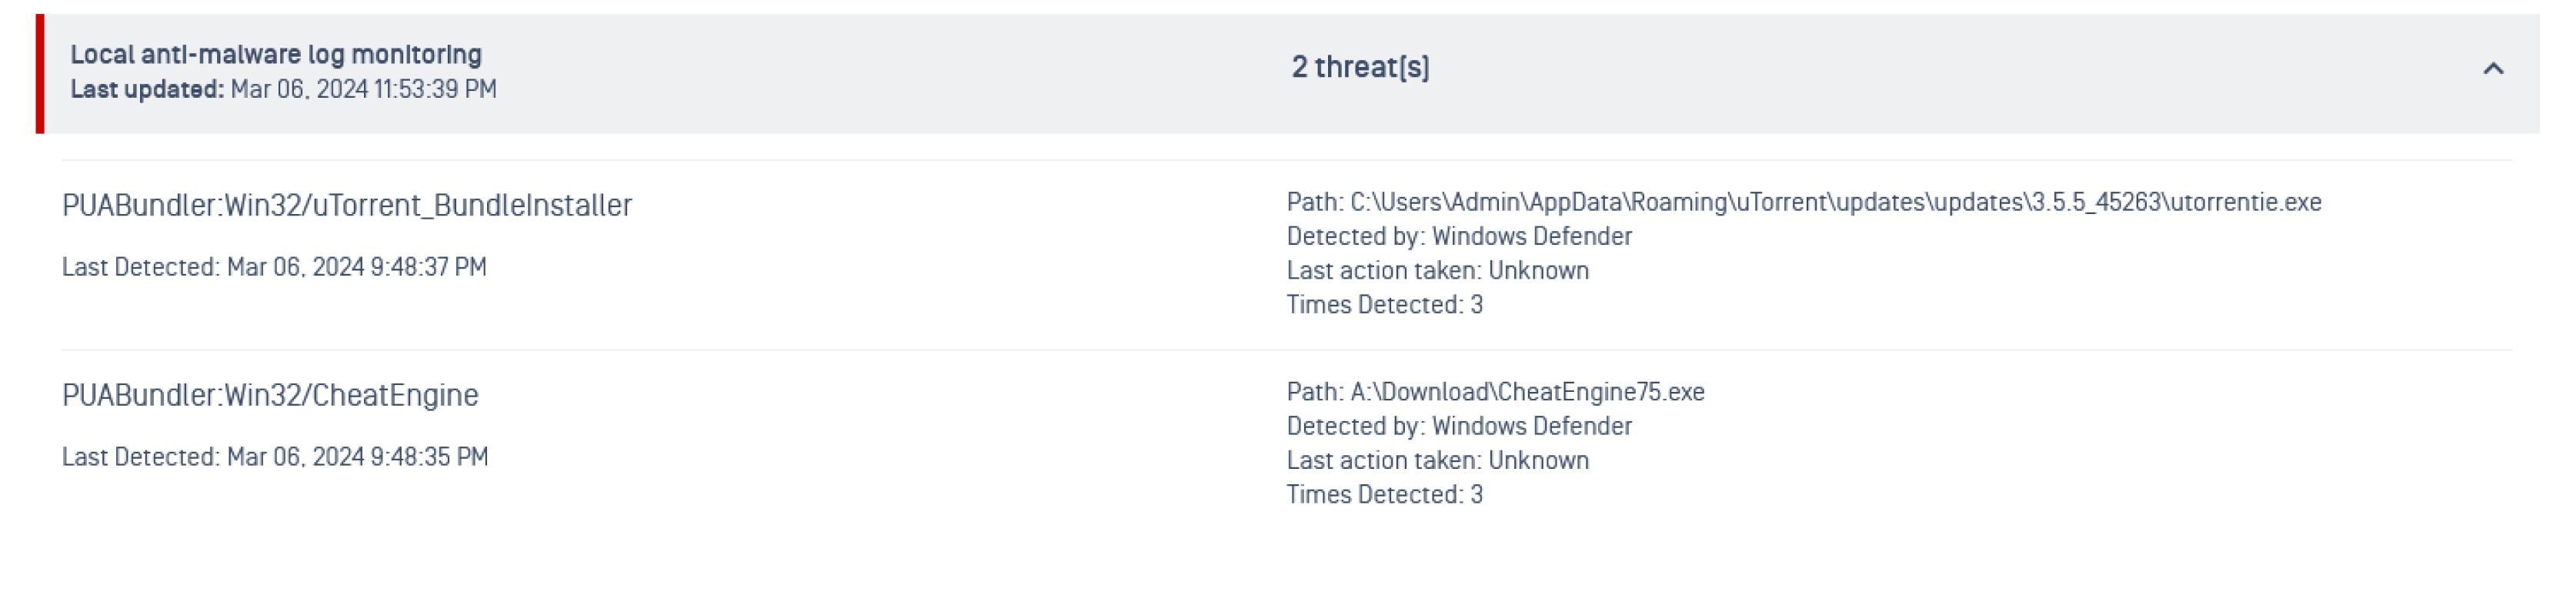Screen dimensions: 2576x589
Task: Select the PUABundler:Win32/uTorrent_BundleInstaller threat name
Action: [347, 205]
